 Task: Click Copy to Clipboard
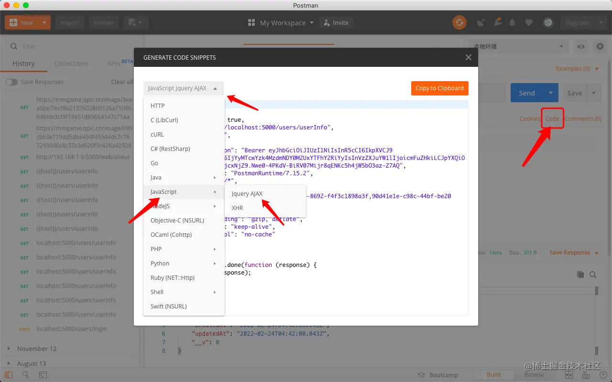440,88
